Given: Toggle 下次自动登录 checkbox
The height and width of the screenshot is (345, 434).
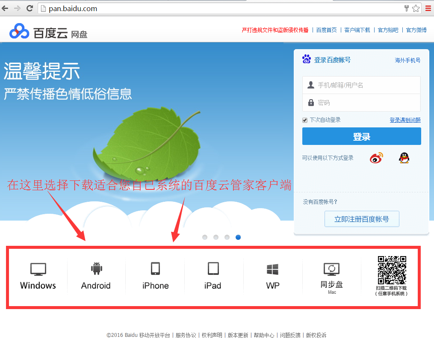Looking at the screenshot, I should point(305,120).
